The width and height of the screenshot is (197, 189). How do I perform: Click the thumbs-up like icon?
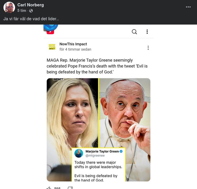coord(49,188)
